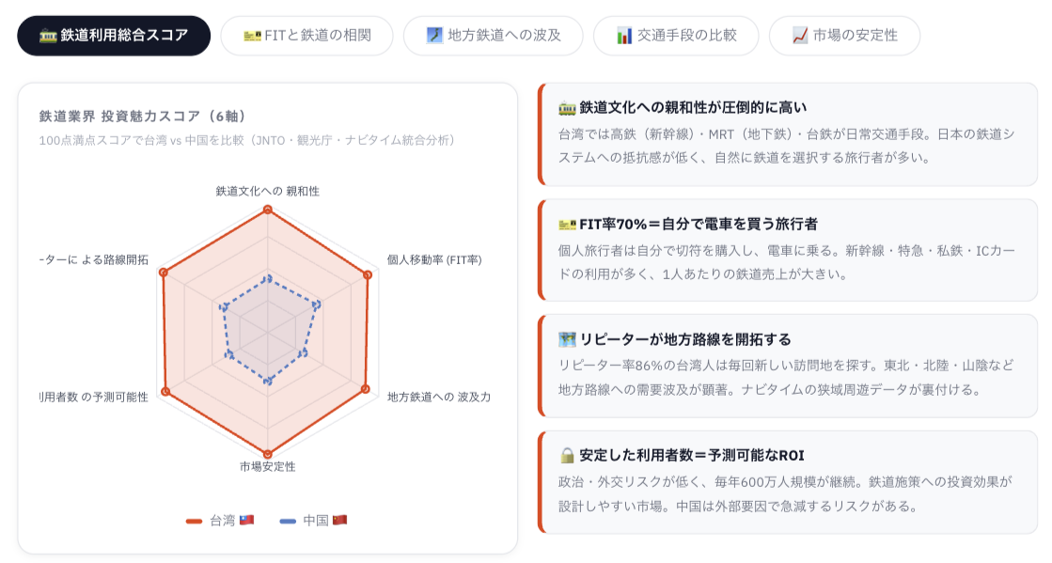Open the 市場の安定性 tab
Viewport: 1052px width, 563px height.
[844, 36]
